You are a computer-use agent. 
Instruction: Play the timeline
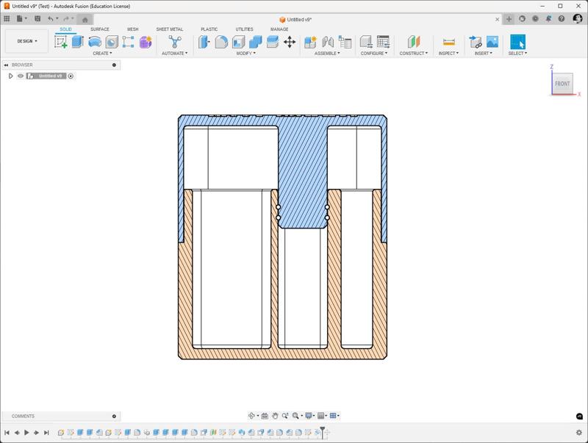(x=26, y=433)
